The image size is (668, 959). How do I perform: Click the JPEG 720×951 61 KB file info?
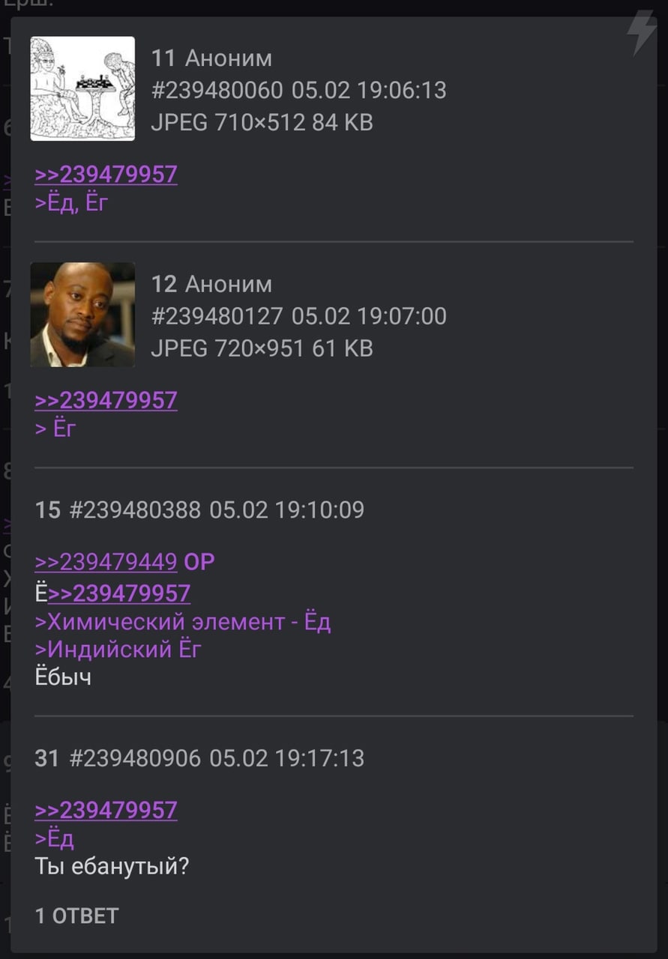(x=262, y=348)
